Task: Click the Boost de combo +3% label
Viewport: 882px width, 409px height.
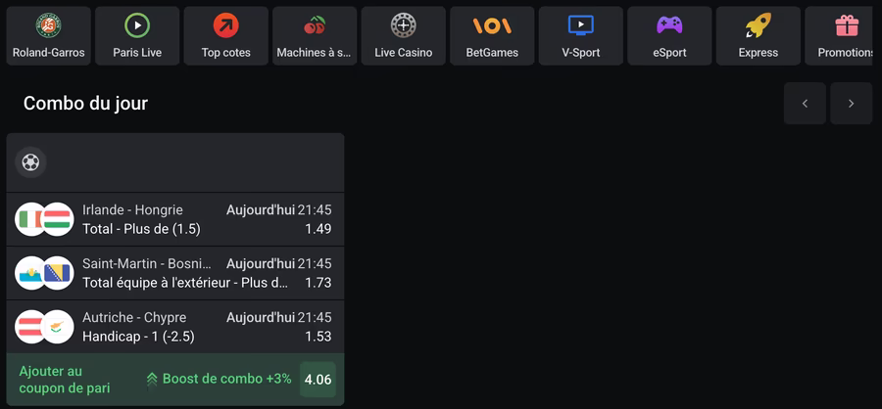Action: pyautogui.click(x=219, y=380)
